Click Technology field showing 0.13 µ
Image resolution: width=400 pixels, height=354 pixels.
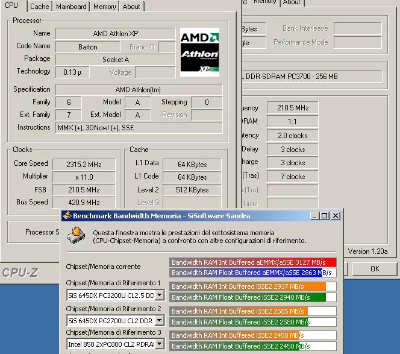(x=72, y=72)
